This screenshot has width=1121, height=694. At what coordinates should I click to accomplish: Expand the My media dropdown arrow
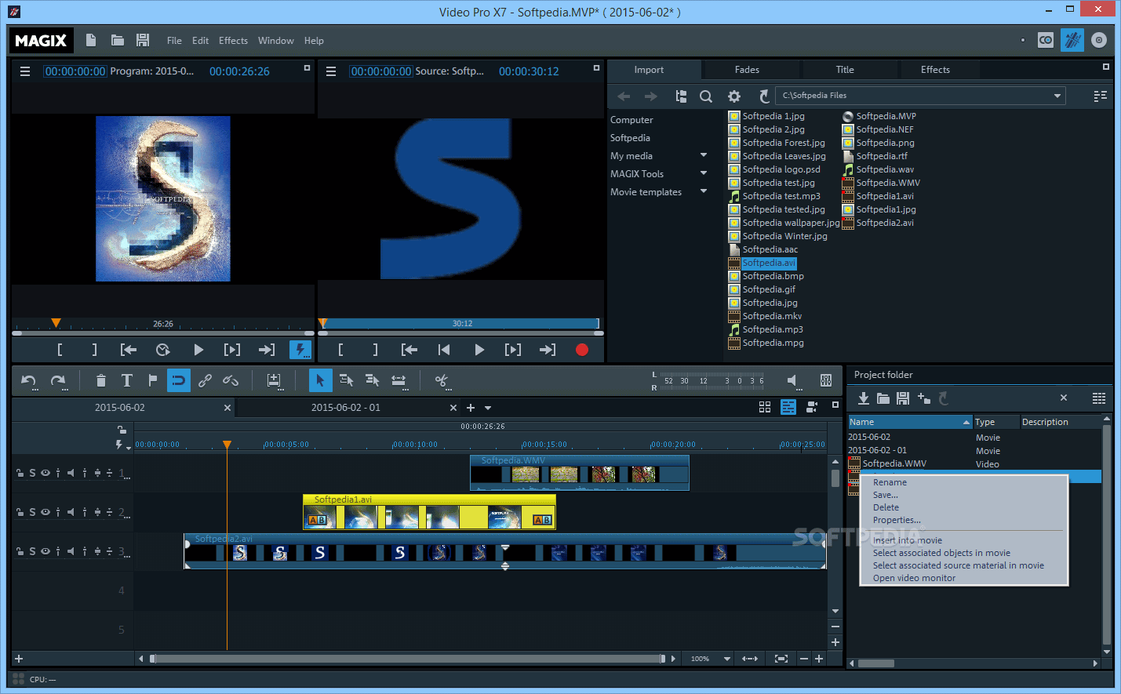[704, 155]
